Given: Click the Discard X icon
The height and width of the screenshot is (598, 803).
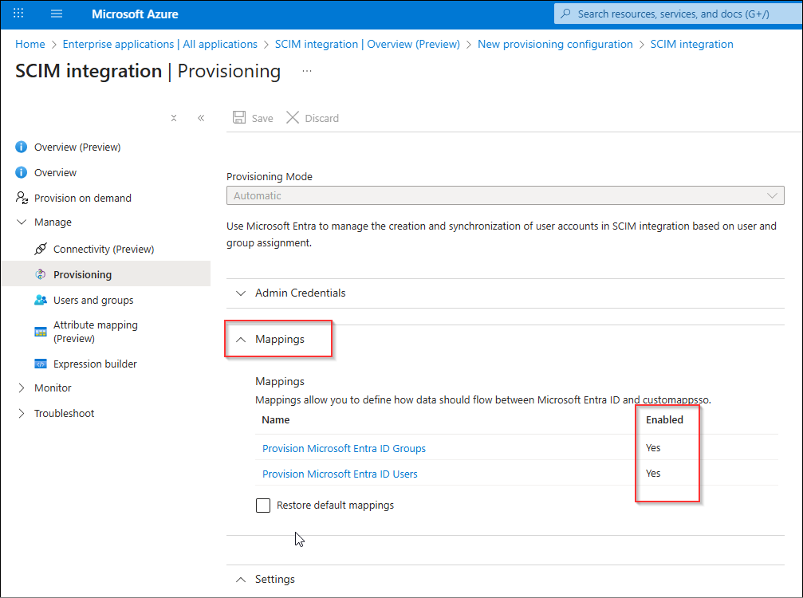Looking at the screenshot, I should coord(293,118).
